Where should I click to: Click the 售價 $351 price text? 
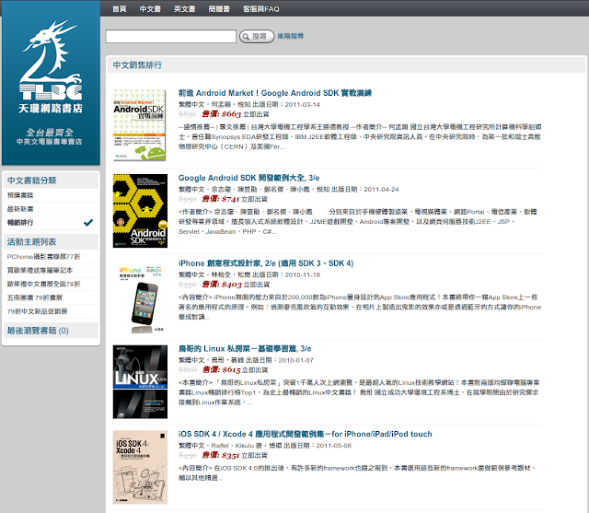click(221, 455)
